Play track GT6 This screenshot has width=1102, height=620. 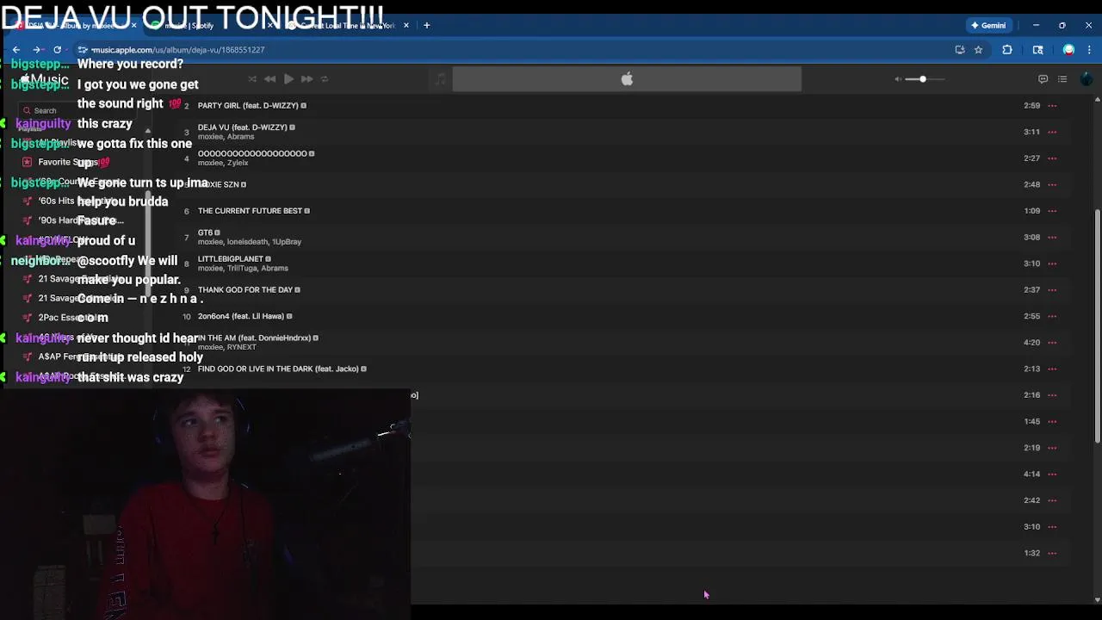click(205, 232)
